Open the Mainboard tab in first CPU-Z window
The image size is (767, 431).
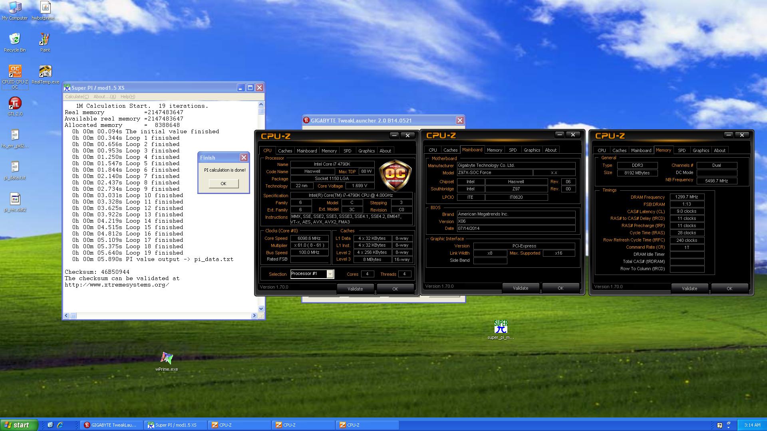coord(307,151)
